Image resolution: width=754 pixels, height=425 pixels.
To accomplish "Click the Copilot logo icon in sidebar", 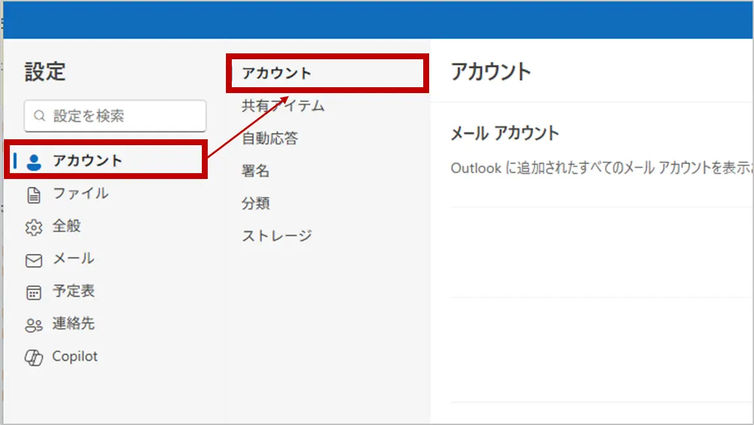I will point(33,357).
